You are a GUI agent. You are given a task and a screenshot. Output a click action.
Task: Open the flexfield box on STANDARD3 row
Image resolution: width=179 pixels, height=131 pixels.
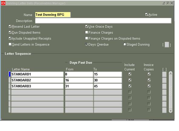pos(164,86)
